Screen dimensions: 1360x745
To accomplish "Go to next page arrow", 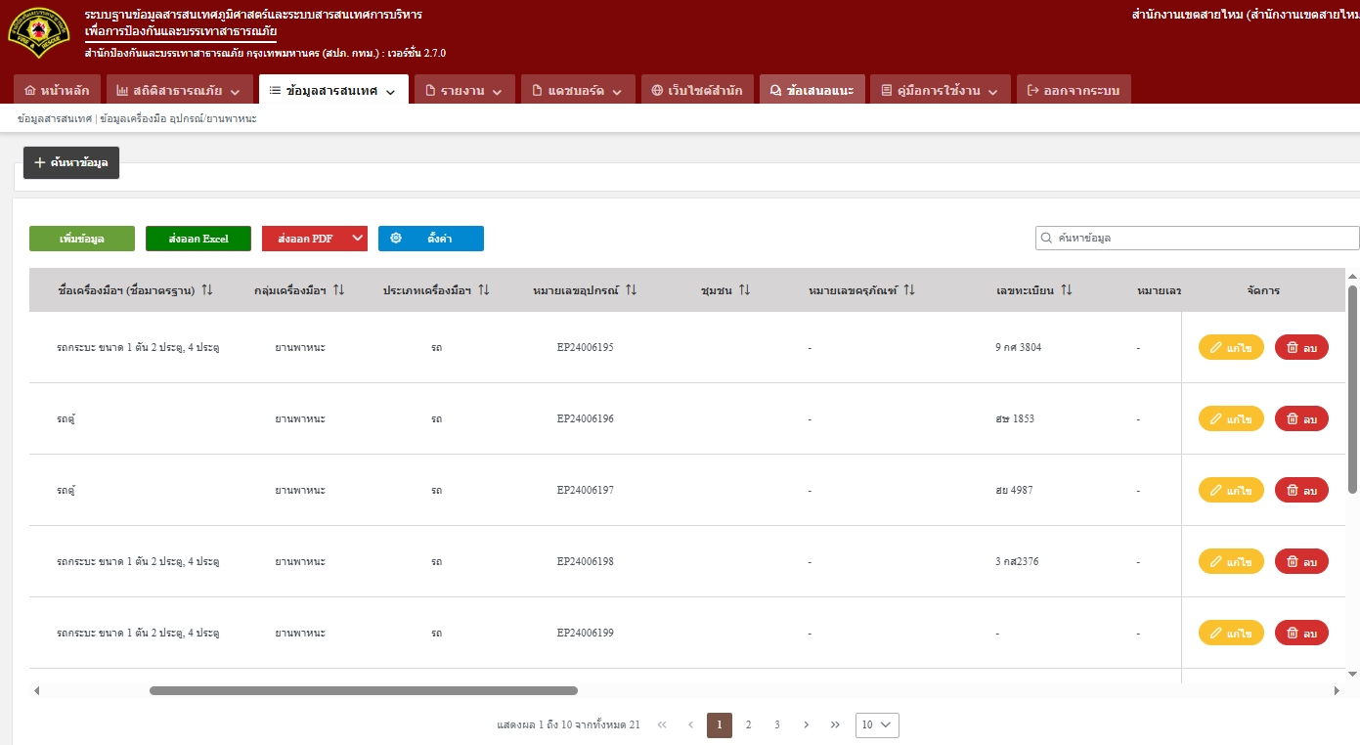I will coord(806,724).
